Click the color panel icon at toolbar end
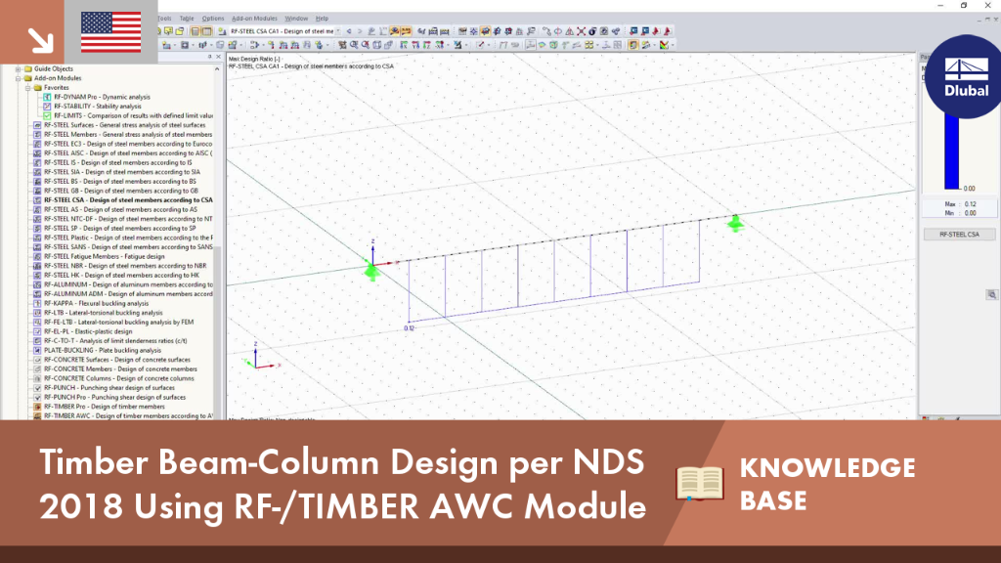Screen dimensions: 1001x563 point(664,45)
